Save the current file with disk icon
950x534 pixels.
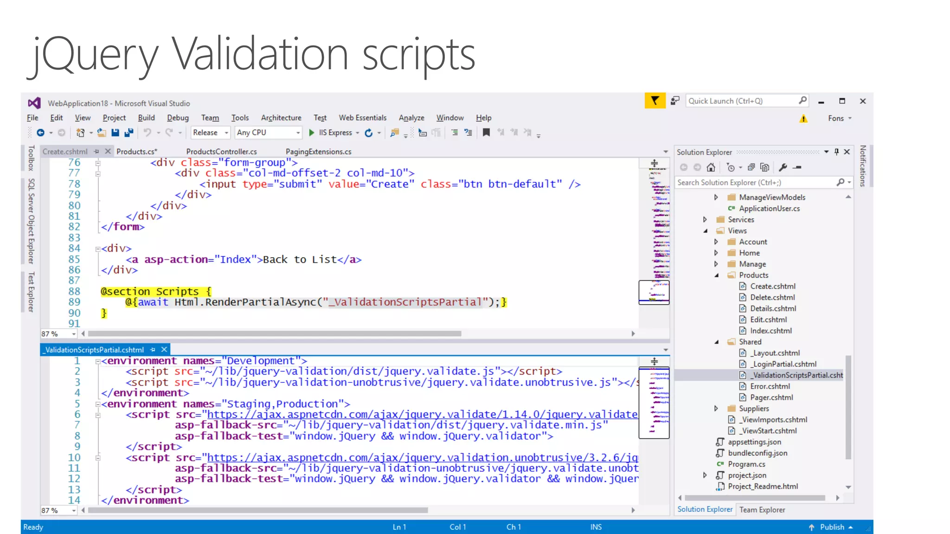tap(115, 133)
